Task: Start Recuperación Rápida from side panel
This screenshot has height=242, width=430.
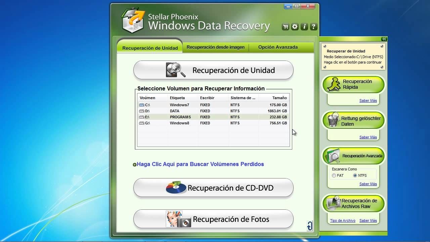Action: click(353, 84)
